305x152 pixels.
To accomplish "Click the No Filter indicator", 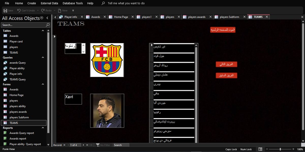I will pos(103,145).
